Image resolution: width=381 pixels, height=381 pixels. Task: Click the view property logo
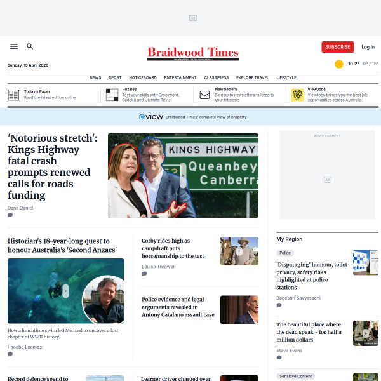pyautogui.click(x=151, y=117)
